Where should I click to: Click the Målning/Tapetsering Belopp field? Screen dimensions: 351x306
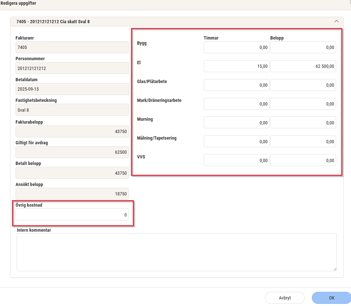pyautogui.click(x=303, y=142)
